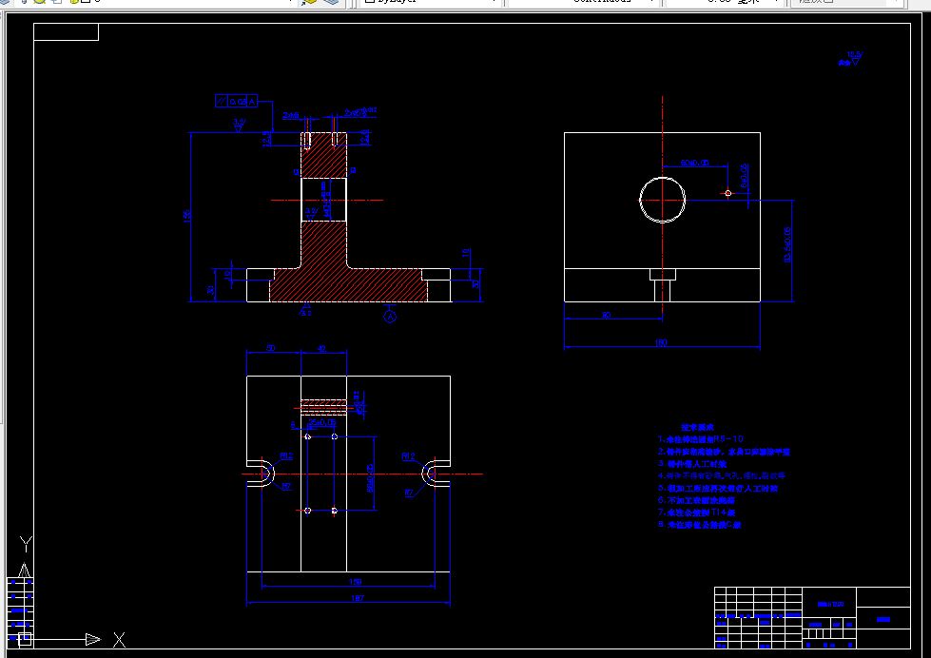Select the 68±0.05 hole spacing dimension

coord(370,478)
